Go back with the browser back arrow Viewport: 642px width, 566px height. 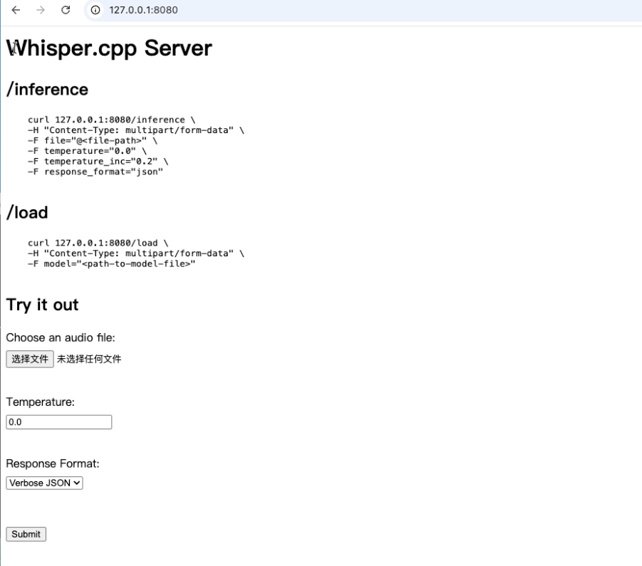(16, 10)
